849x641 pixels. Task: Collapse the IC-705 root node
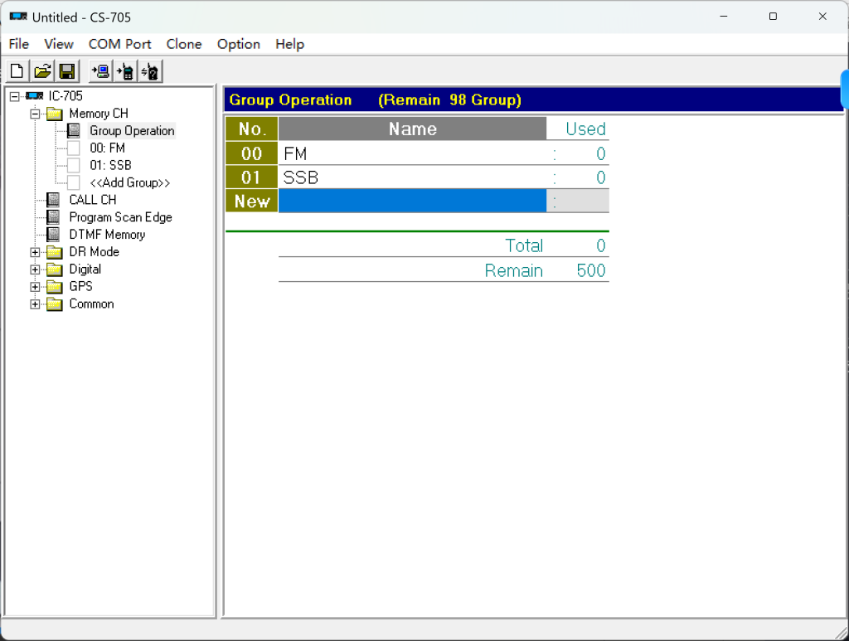pyautogui.click(x=15, y=96)
